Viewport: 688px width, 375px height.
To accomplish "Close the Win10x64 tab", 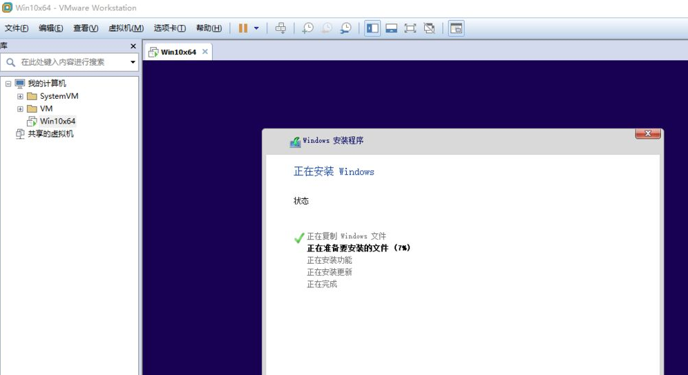I will point(205,52).
